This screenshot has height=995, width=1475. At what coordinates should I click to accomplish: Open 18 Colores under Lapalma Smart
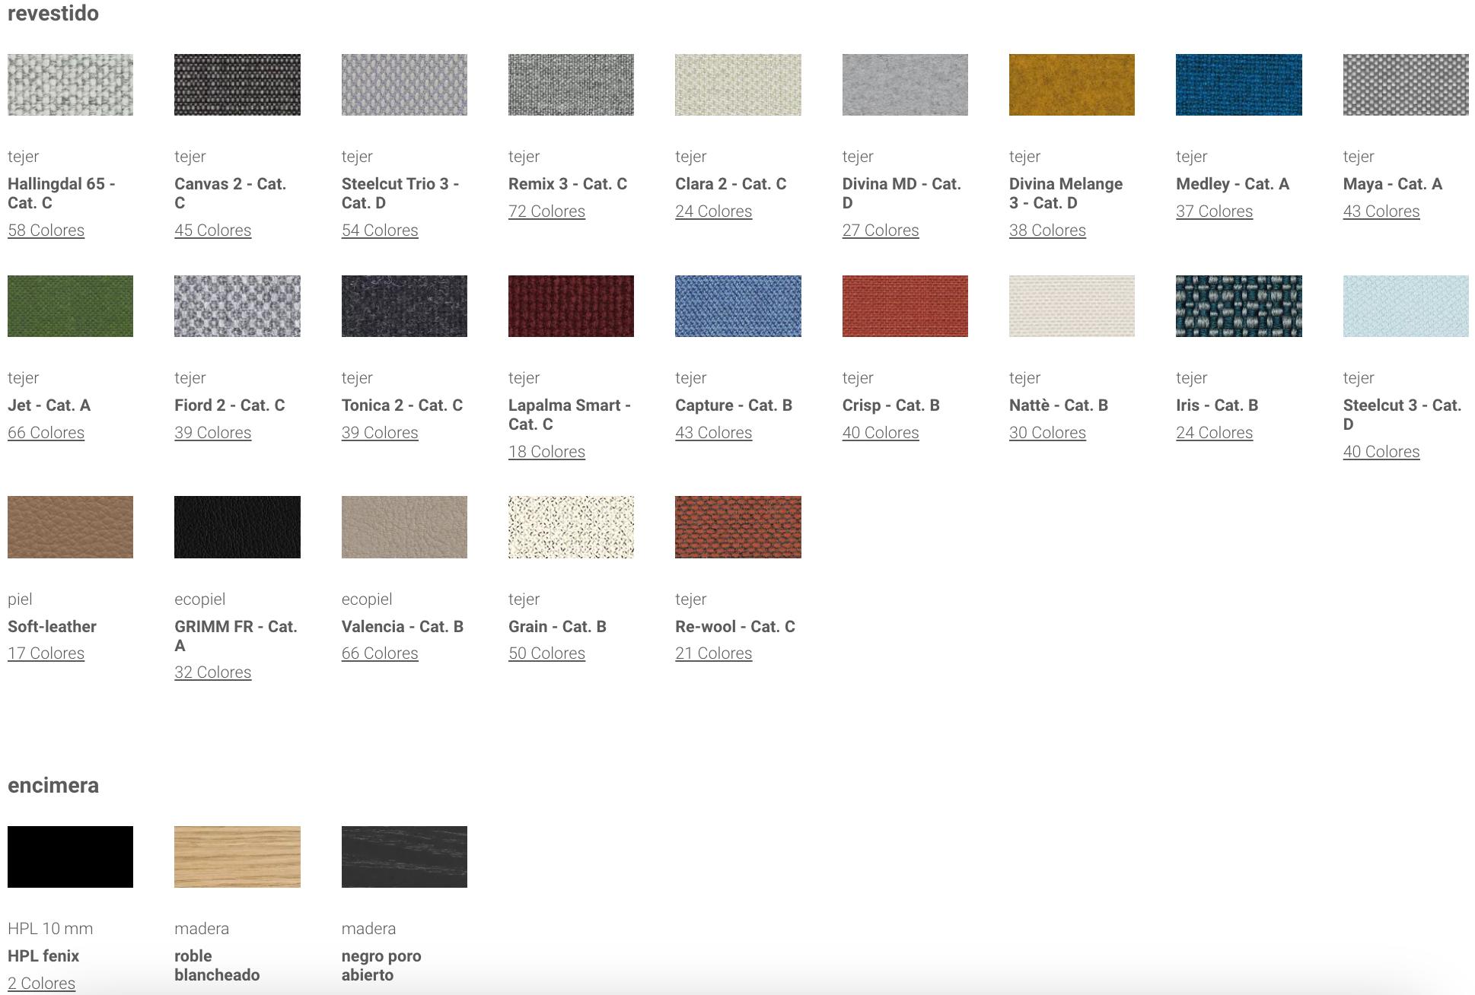point(546,452)
